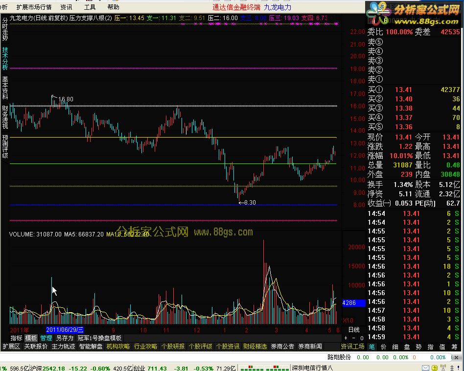This screenshot has width=464, height=371.
Task: Switch to 预测评级 sidebar tab
Action: [x=5, y=146]
